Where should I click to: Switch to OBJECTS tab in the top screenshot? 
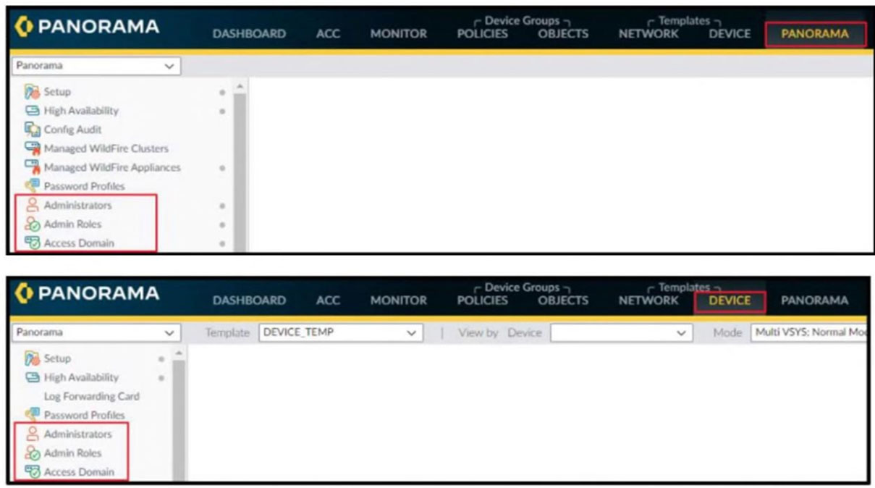(x=563, y=34)
